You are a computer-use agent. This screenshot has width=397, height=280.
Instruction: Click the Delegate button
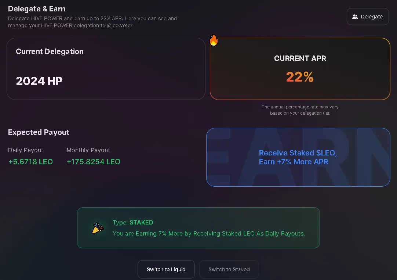pos(368,17)
